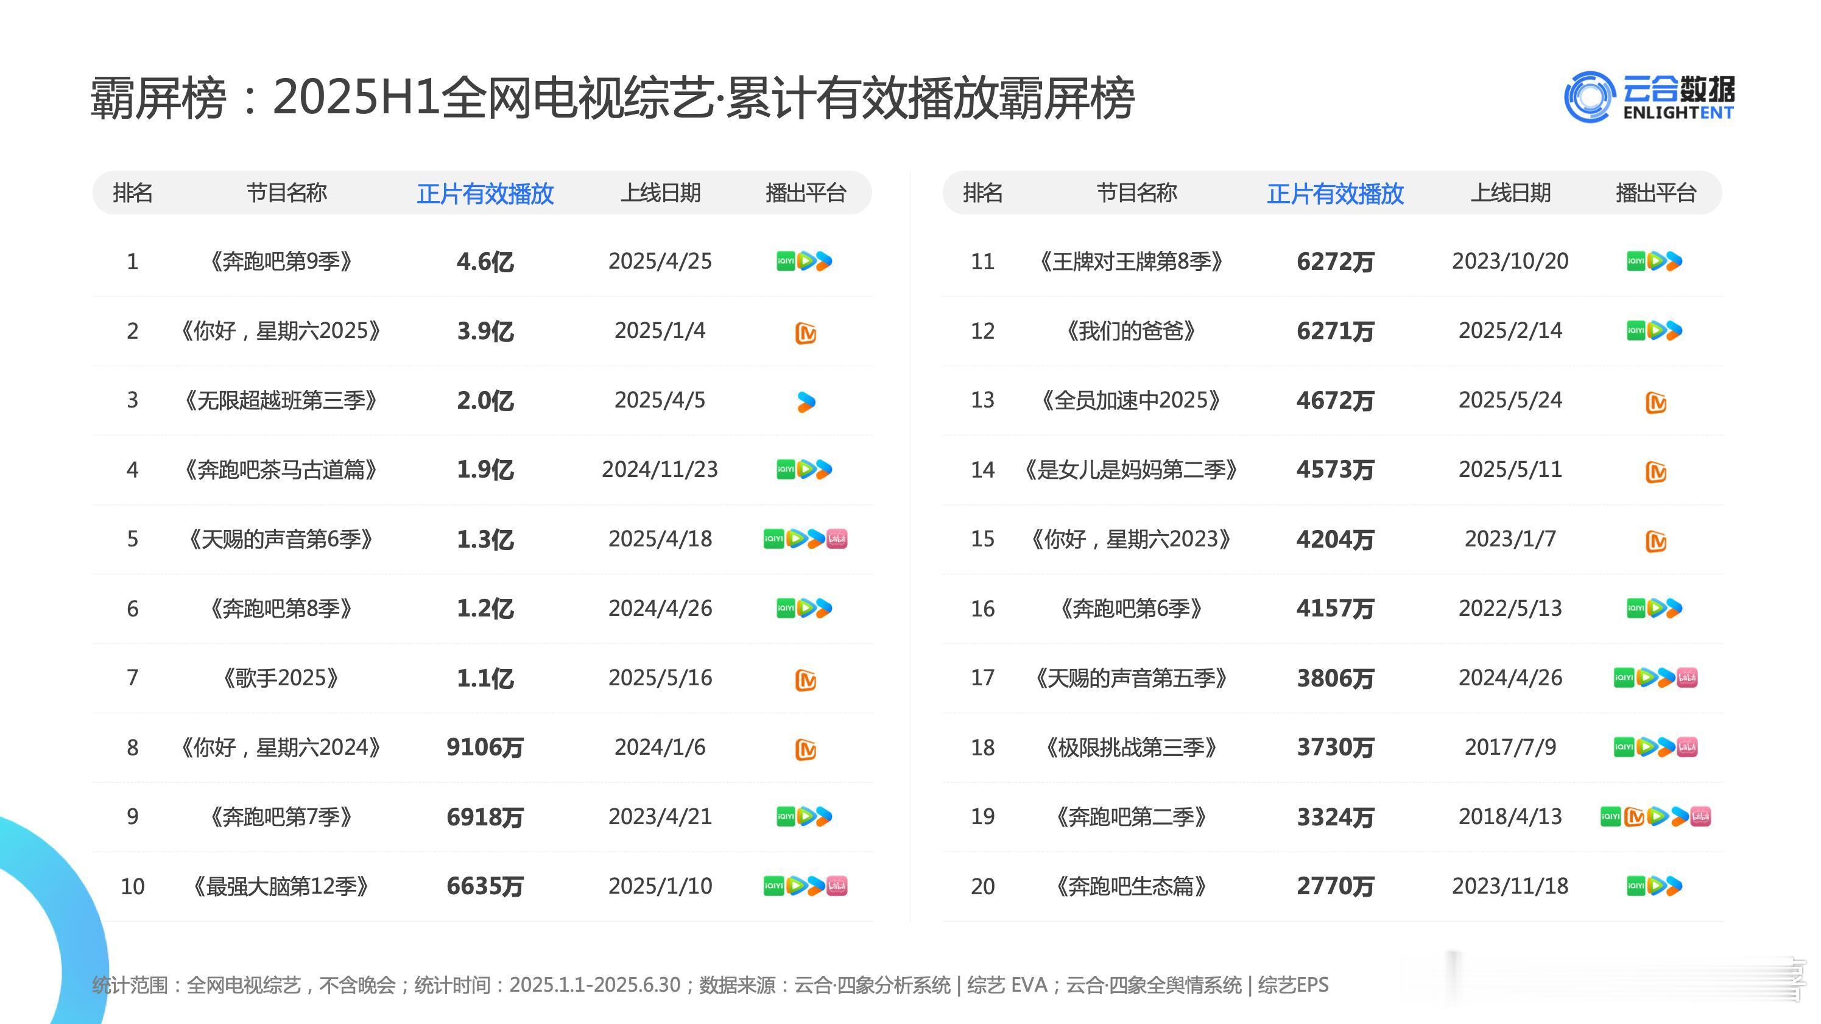Click the play count 6271万
This screenshot has width=1821, height=1024.
(x=1336, y=331)
